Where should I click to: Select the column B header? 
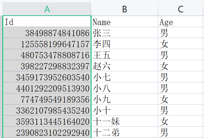(124, 9)
